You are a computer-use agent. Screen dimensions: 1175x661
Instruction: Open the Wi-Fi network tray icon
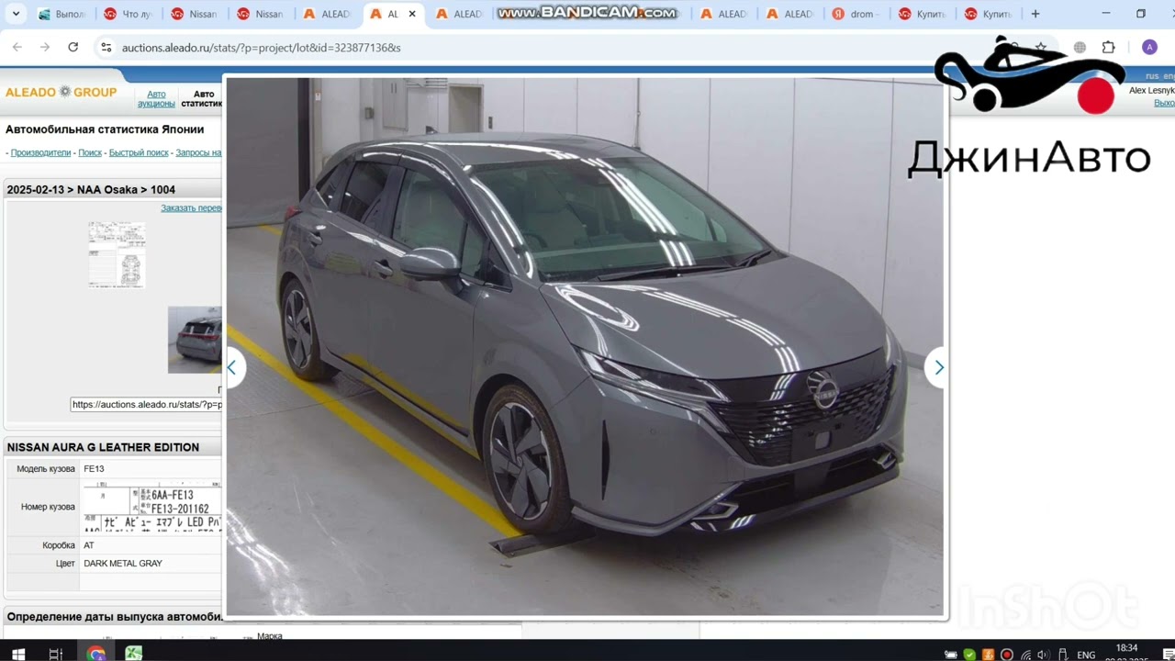(x=1025, y=655)
